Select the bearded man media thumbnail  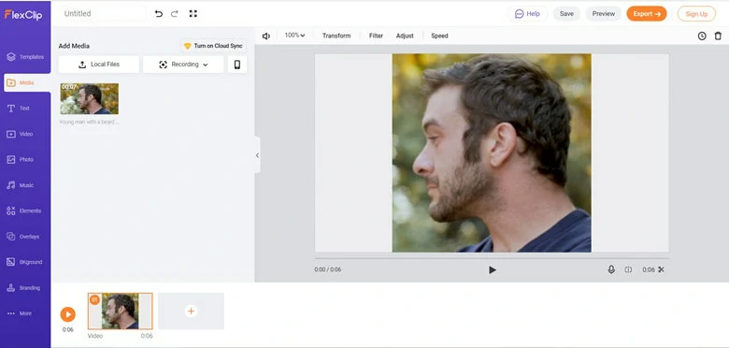[x=90, y=98]
